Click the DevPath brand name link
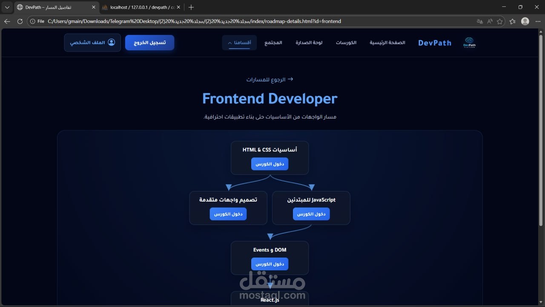The height and width of the screenshot is (307, 545). [435, 43]
